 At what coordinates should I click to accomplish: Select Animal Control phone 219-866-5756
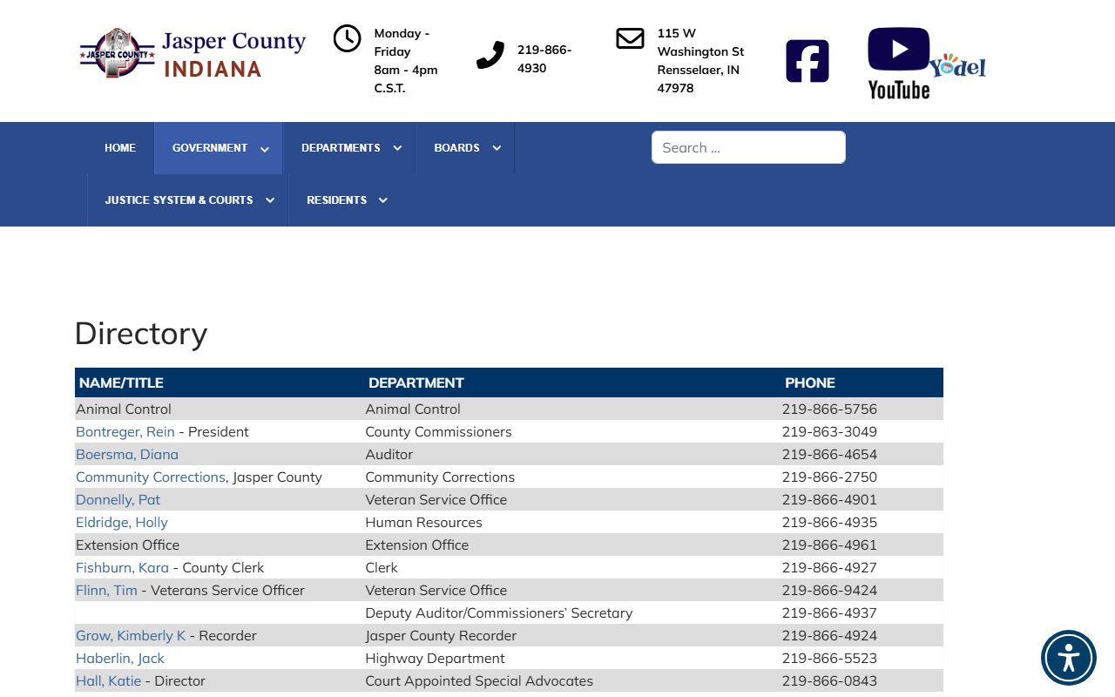pos(829,409)
